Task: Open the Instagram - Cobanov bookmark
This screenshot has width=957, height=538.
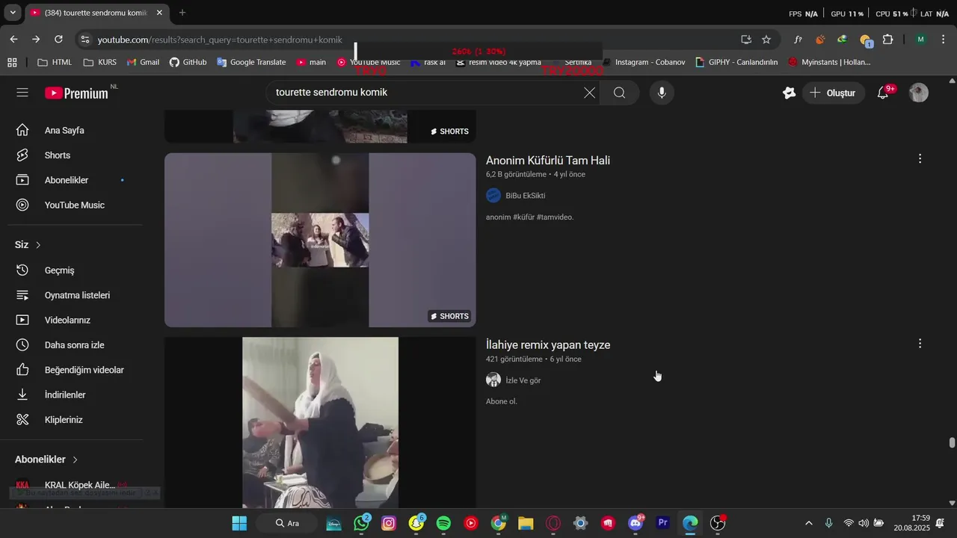Action: [644, 62]
